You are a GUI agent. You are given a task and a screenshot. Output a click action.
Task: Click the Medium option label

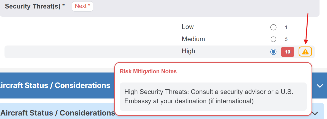coord(193,39)
